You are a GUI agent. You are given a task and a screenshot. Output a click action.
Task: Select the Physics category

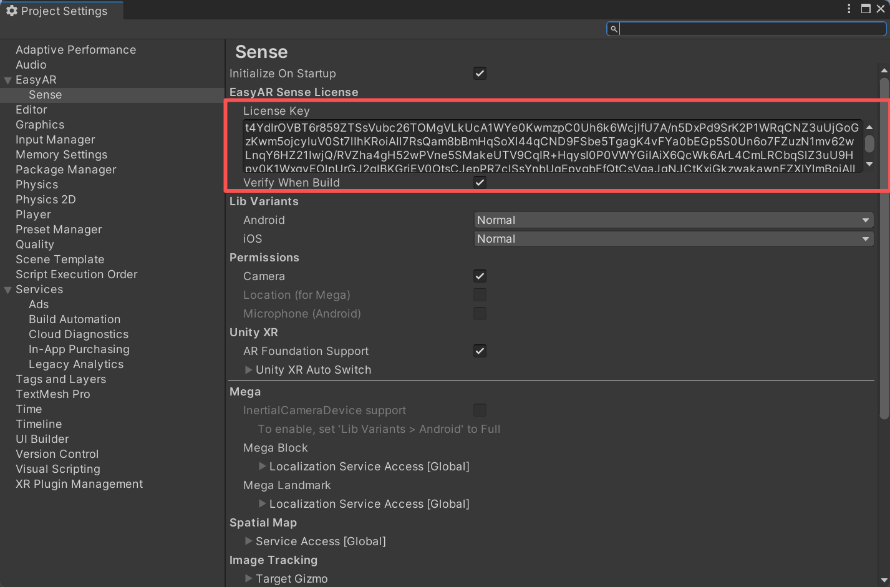pos(37,185)
